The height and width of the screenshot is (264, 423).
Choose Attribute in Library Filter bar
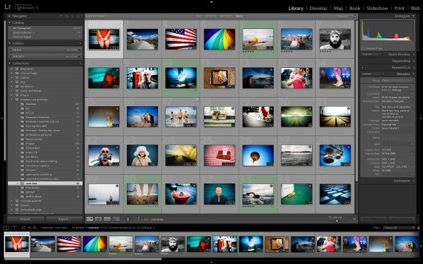211,16
